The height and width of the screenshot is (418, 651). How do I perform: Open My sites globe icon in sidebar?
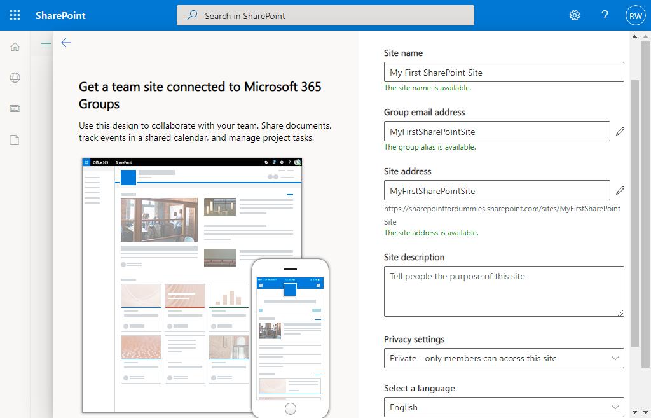click(15, 78)
